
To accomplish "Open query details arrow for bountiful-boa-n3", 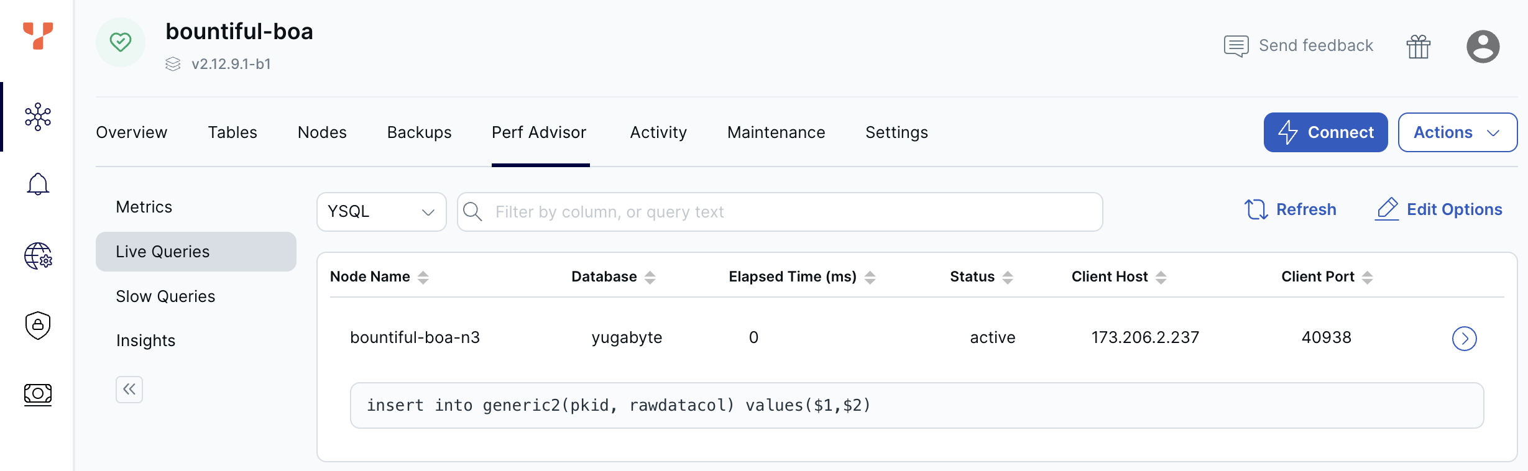I will coord(1464,339).
